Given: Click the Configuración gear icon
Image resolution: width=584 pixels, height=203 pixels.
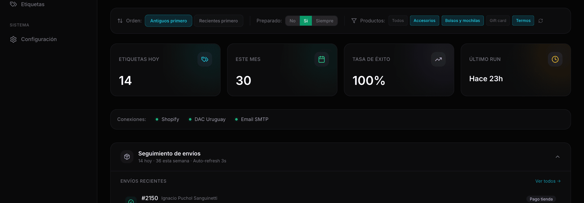Looking at the screenshot, I should [13, 39].
